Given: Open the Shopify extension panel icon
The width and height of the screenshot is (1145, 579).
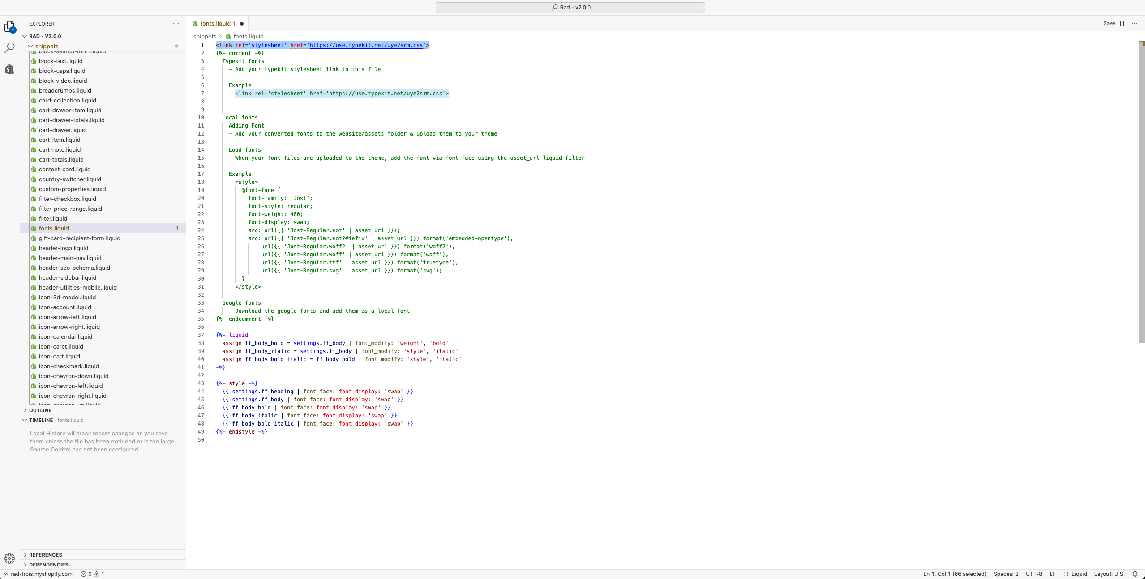Looking at the screenshot, I should (x=9, y=69).
